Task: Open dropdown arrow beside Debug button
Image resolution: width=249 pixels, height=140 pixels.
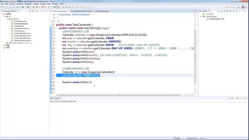Action: pos(20,7)
